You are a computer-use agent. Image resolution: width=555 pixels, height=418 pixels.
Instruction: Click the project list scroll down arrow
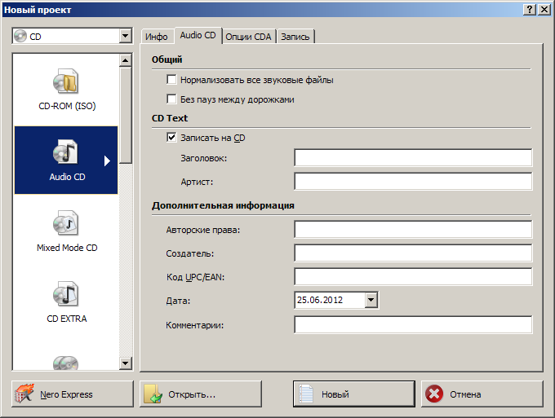point(126,363)
